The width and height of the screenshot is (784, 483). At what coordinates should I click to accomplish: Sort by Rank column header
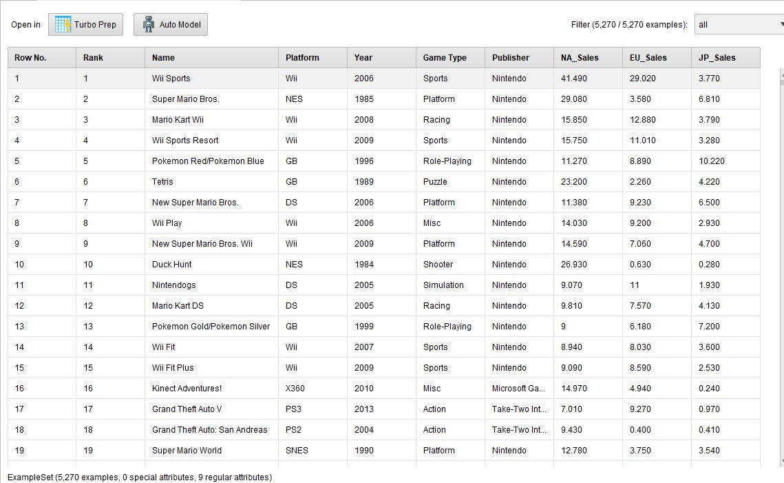[x=111, y=58]
